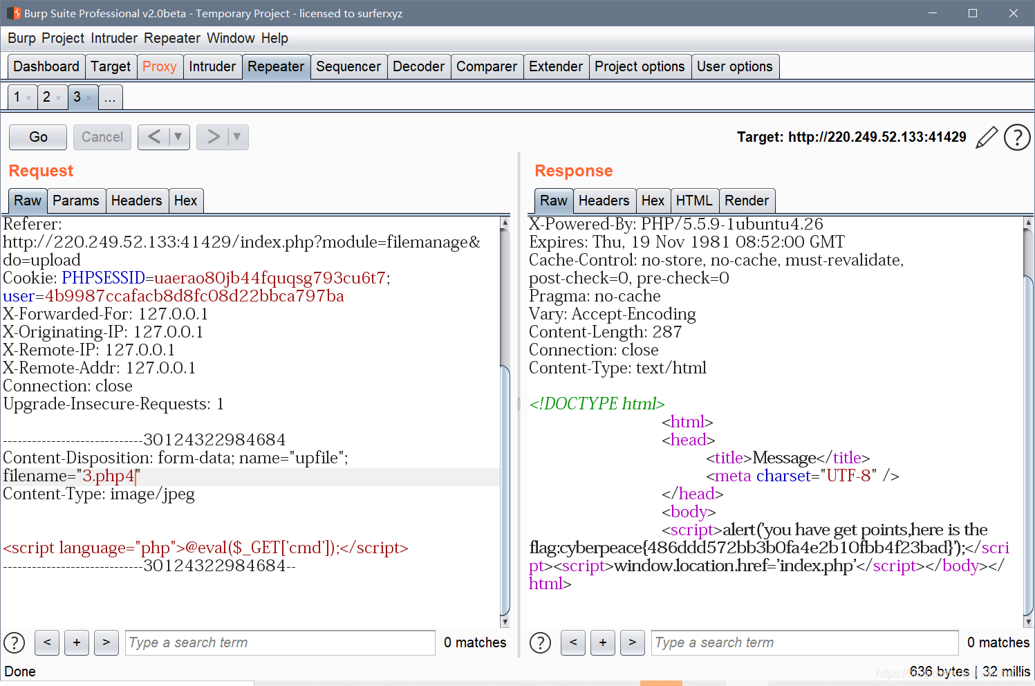Show response Hex view
The width and height of the screenshot is (1035, 686).
pos(653,201)
